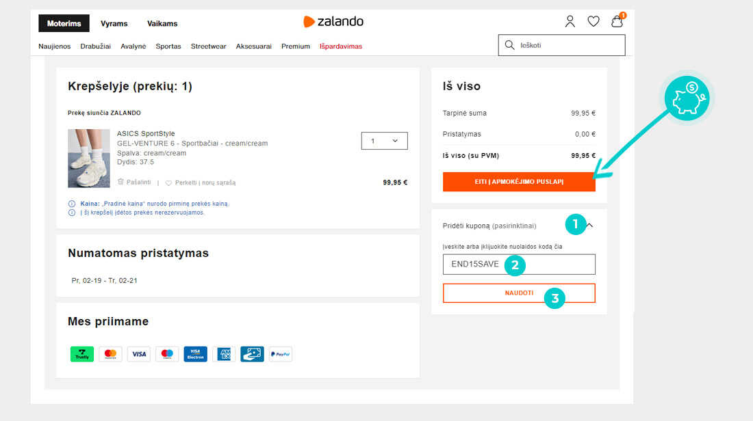This screenshot has height=421, width=753.
Task: Click heart icon beside Perkelti į norų sąrašą
Action: (168, 182)
